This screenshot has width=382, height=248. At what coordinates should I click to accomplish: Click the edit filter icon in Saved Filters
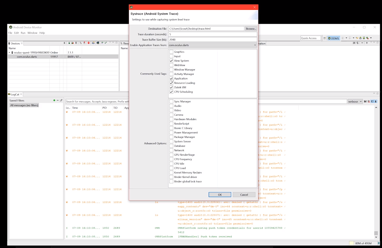click(x=61, y=100)
